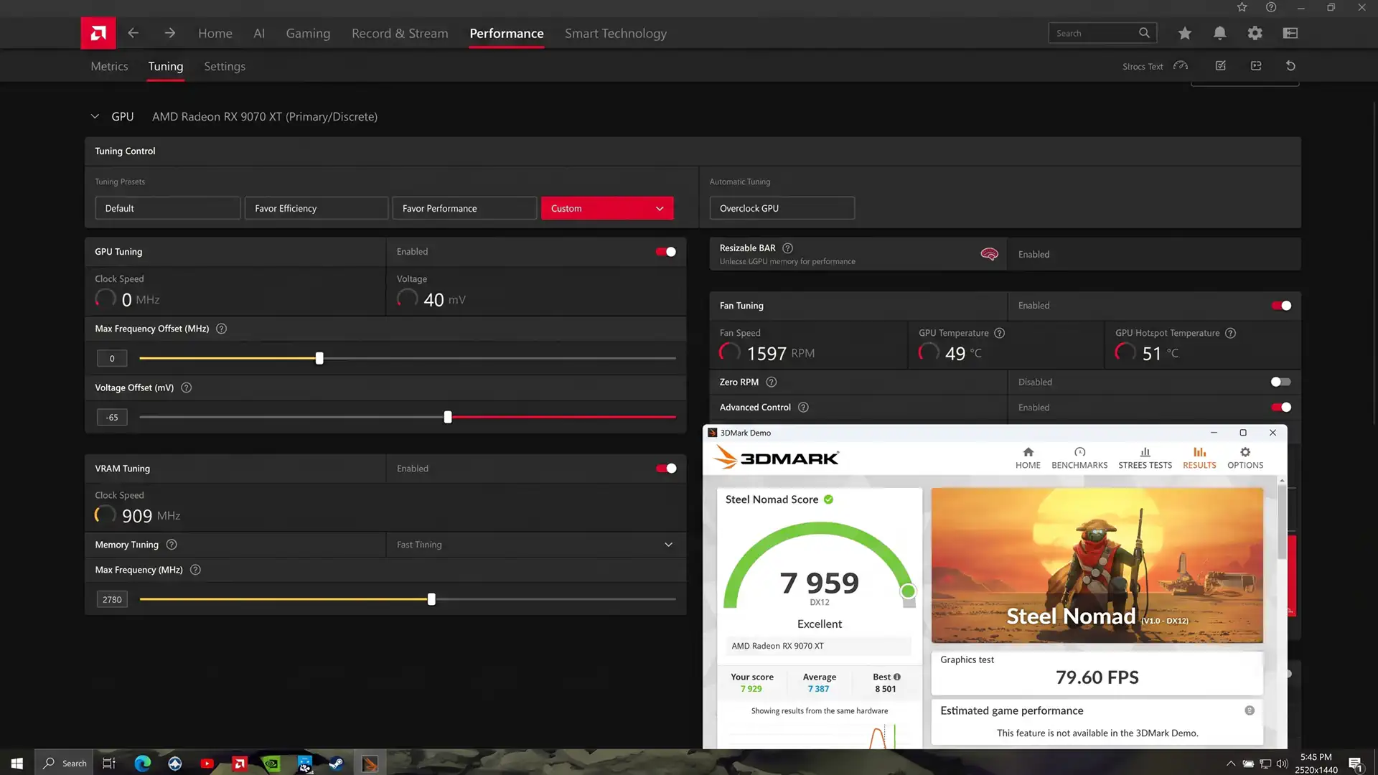Open the Custom preset dropdown
Screen dimensions: 1378x775
607,208
